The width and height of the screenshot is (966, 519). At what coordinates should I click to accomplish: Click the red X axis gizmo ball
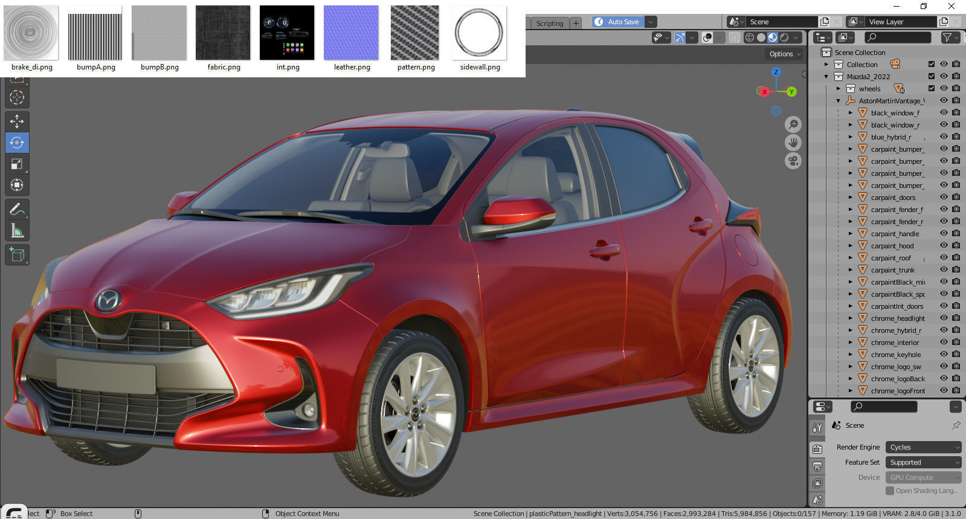pos(764,92)
